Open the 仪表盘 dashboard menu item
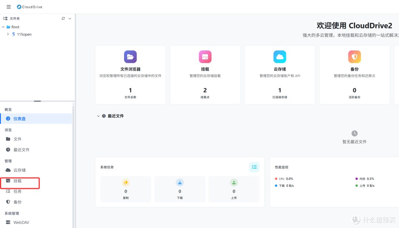The width and height of the screenshot is (399, 228). [36, 119]
